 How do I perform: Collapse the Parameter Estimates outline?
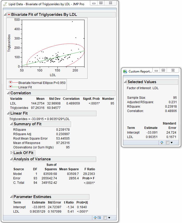coord(11,197)
